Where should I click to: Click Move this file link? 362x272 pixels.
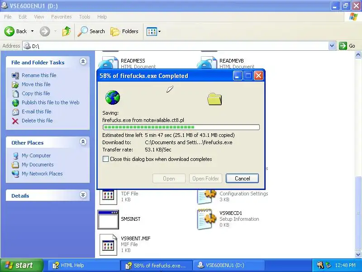point(36,84)
